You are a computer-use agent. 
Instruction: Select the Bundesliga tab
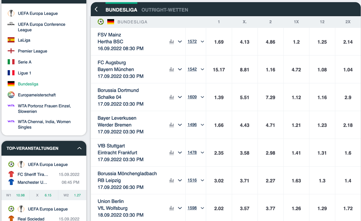pyautogui.click(x=121, y=10)
